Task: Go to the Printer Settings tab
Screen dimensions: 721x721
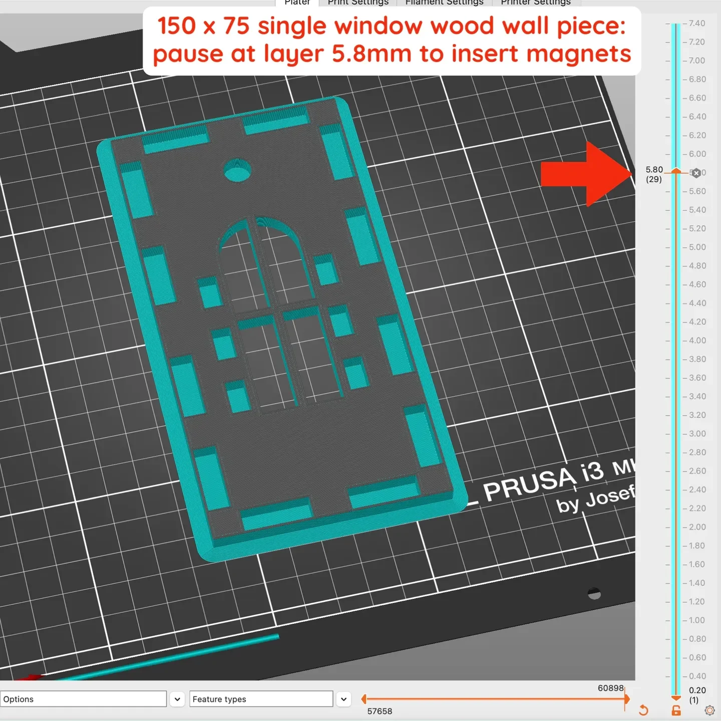Action: 536,3
